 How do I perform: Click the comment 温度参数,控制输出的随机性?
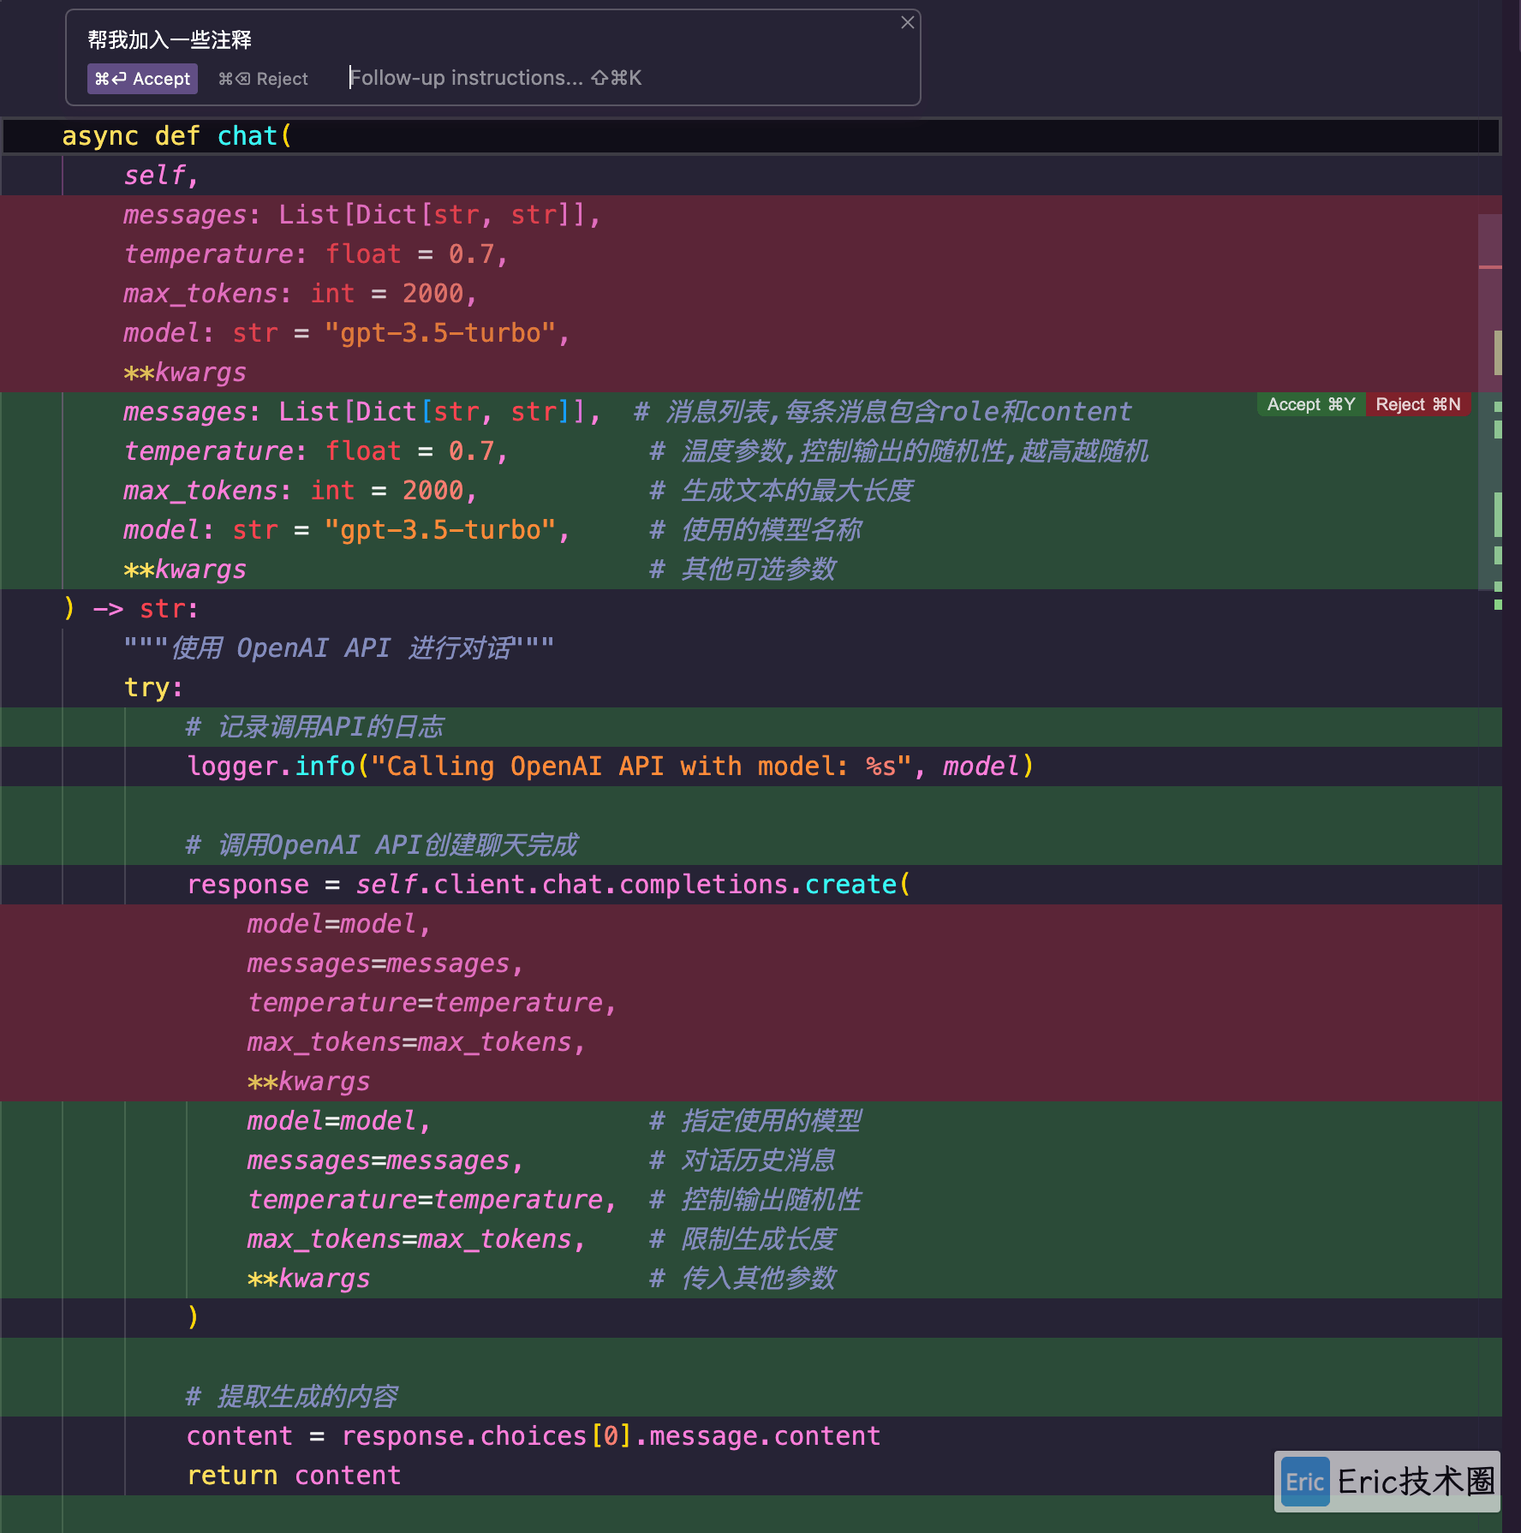[x=899, y=450]
